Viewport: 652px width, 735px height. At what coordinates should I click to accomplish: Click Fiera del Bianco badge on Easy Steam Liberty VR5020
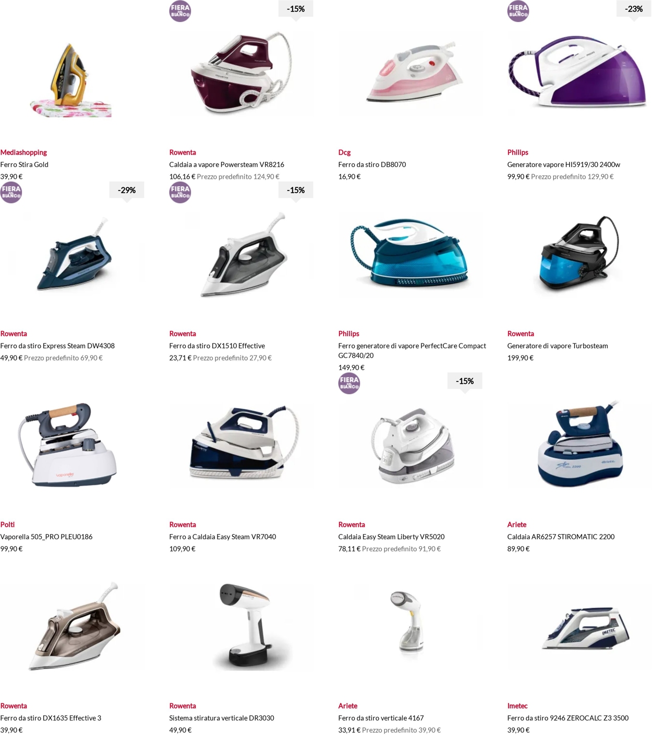click(x=349, y=383)
